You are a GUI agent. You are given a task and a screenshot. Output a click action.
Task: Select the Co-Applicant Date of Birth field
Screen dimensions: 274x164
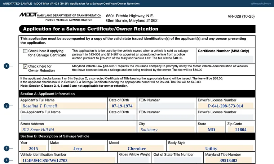[122, 118]
